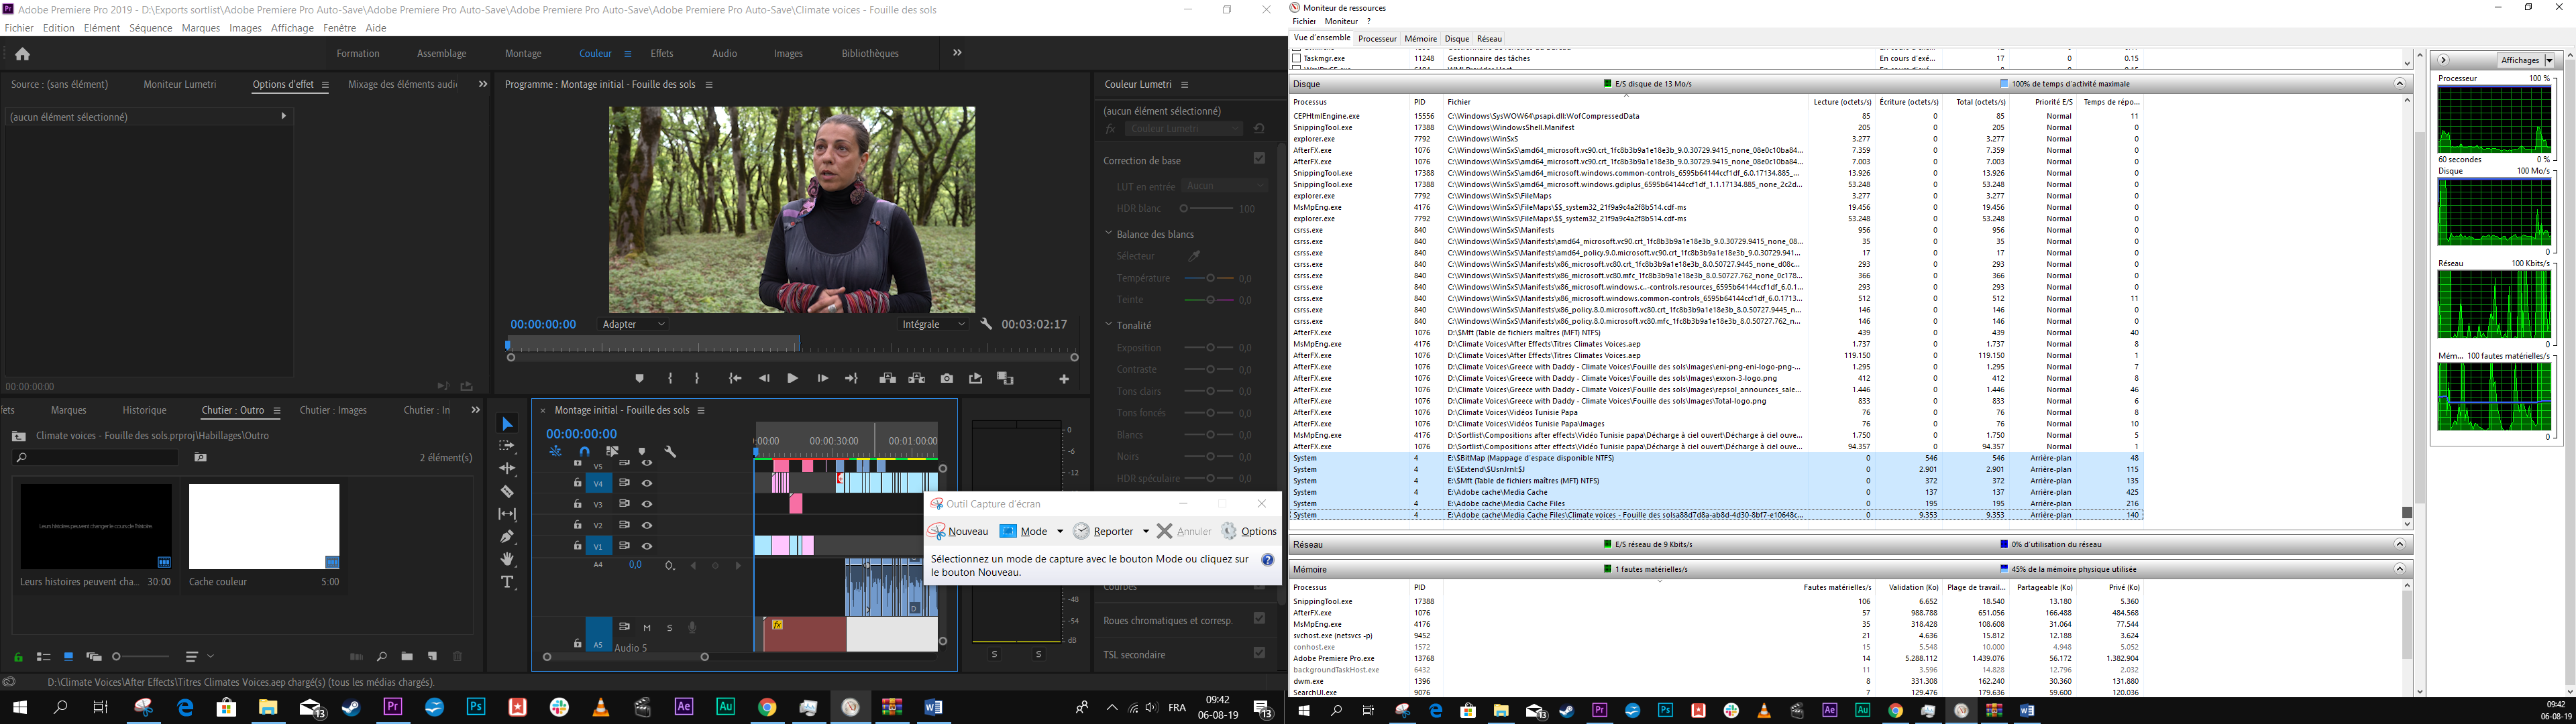Select the Pen tool in Premiere
The height and width of the screenshot is (724, 2576).
507,536
